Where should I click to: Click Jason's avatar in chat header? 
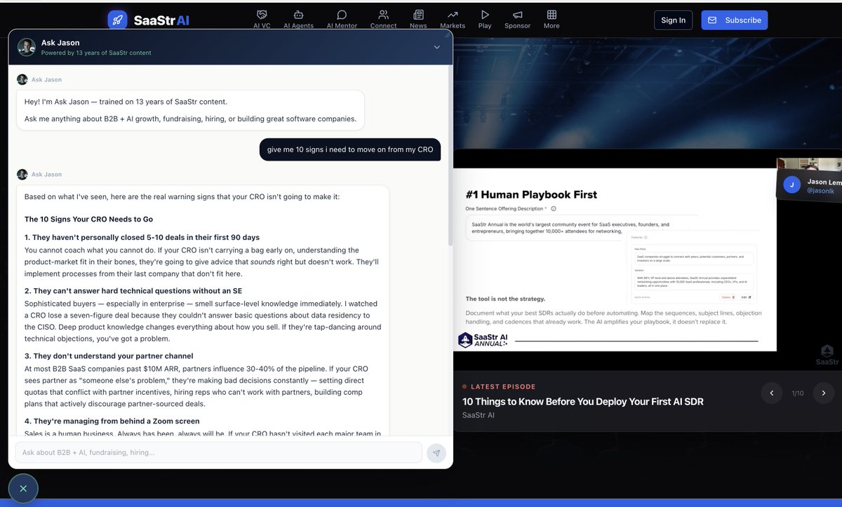[27, 47]
